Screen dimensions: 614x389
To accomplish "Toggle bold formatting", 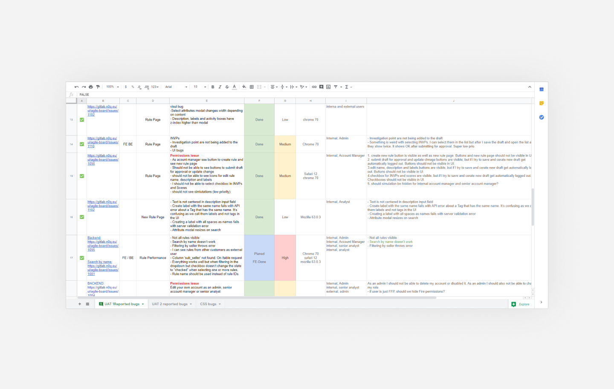I will [213, 87].
